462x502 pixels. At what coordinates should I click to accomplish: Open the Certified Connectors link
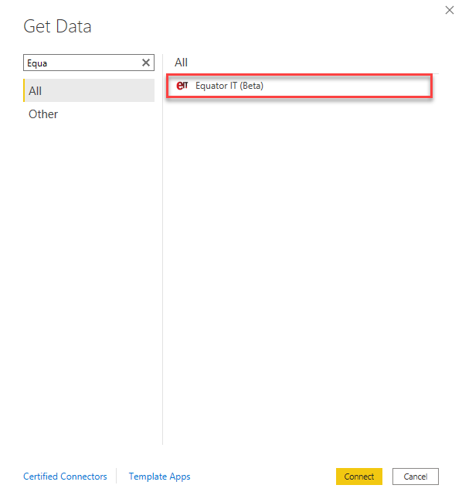65,476
